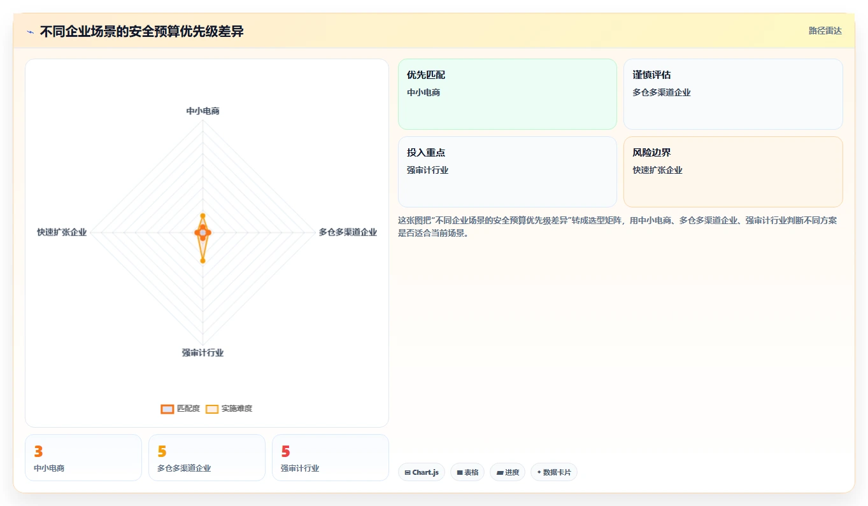This screenshot has width=868, height=506.
Task: Click the 多仓多渠道企业 radar axis label
Action: click(x=348, y=232)
